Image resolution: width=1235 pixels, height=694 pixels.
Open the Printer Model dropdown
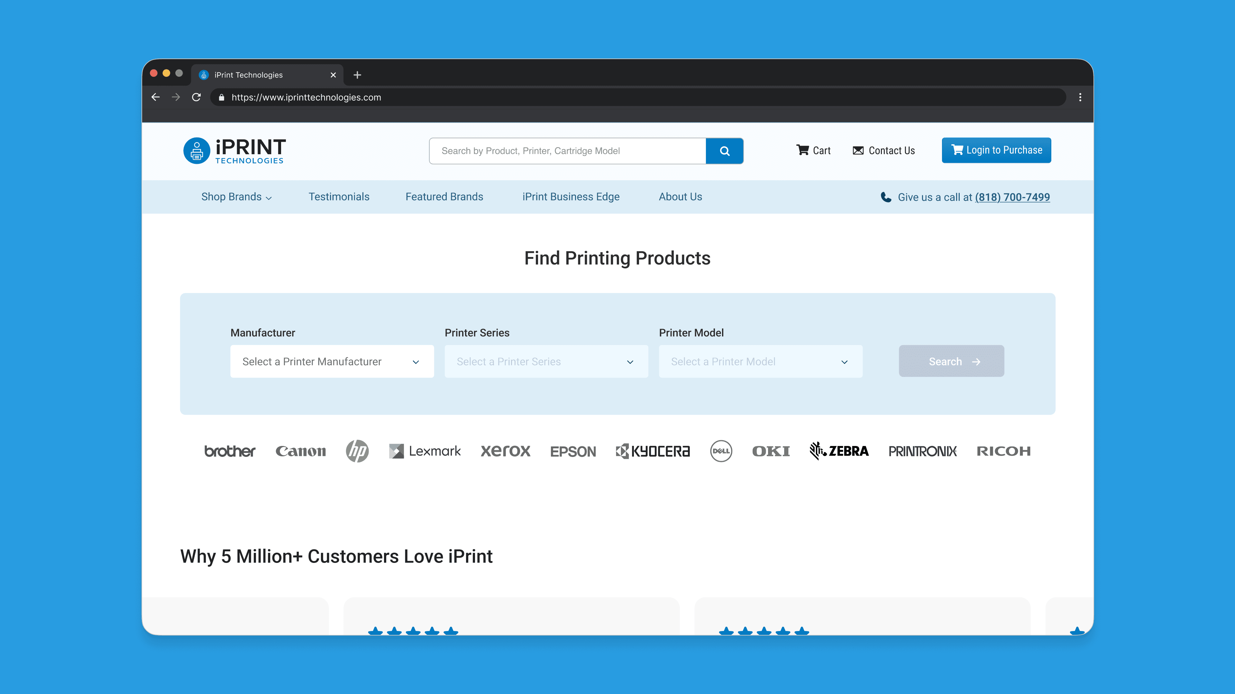760,361
